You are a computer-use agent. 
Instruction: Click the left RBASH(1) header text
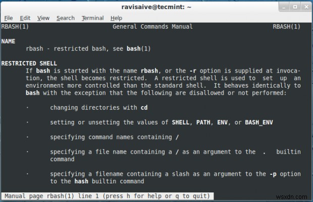[15, 27]
